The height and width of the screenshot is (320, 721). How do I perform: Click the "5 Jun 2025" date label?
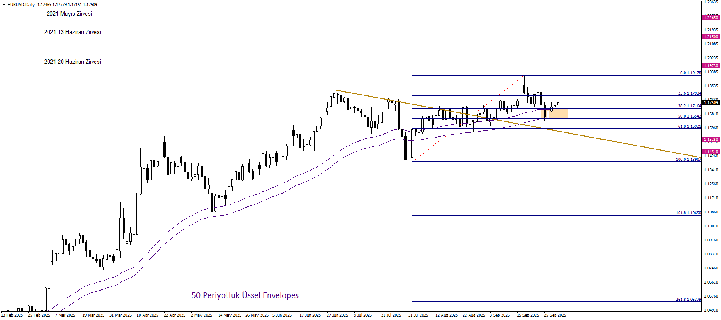282,315
